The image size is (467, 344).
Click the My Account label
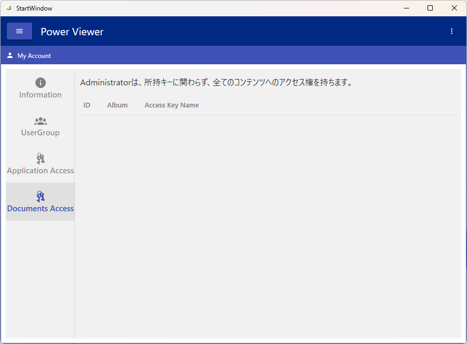(x=34, y=56)
